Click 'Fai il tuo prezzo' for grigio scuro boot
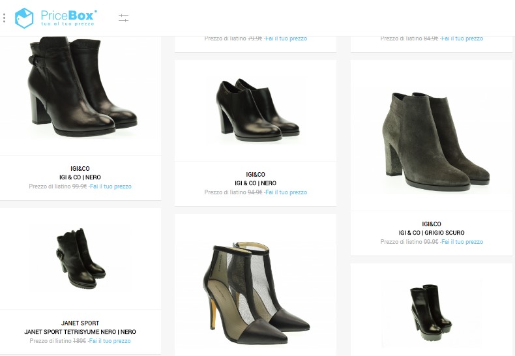 (x=462, y=242)
